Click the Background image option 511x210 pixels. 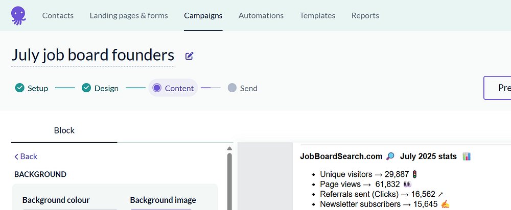pos(163,200)
